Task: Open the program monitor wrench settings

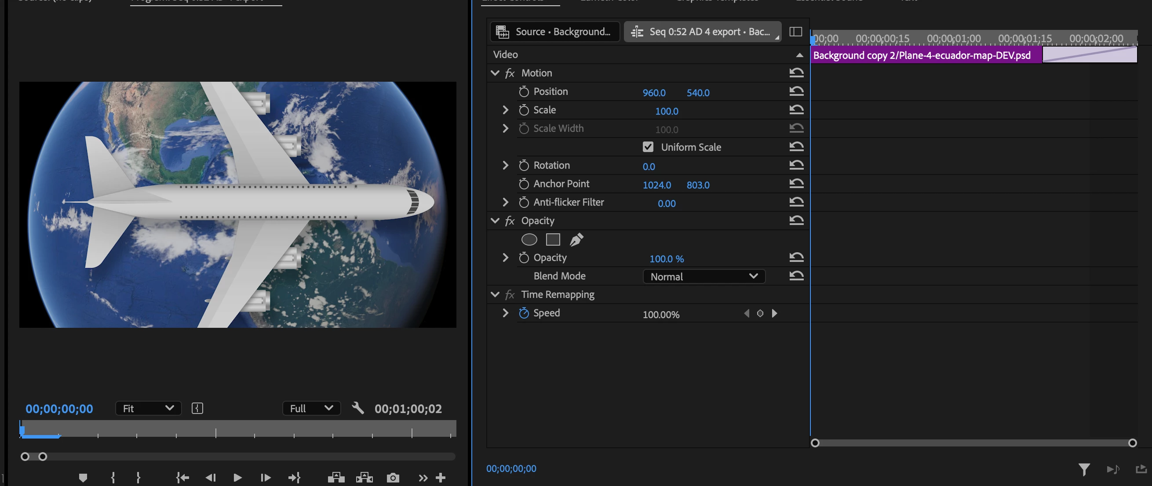Action: click(358, 408)
